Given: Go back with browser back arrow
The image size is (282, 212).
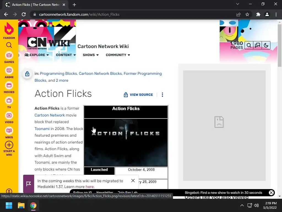Looking at the screenshot, I should click(x=6, y=14).
